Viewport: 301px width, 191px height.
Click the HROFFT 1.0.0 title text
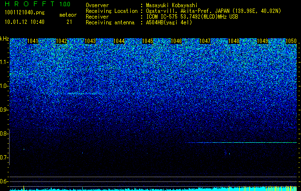(x=38, y=4)
